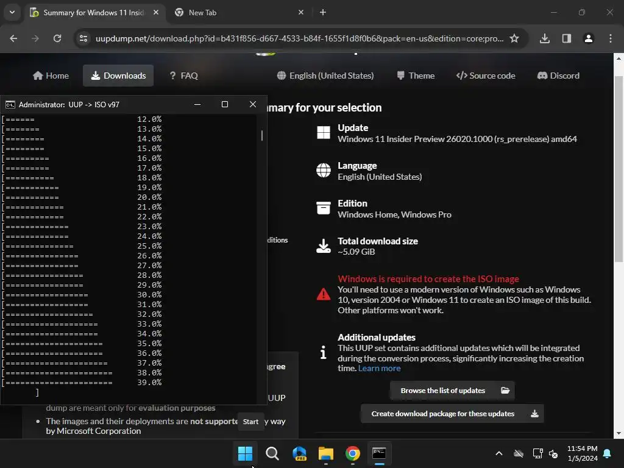
Task: Close the New Tab tab
Action: pyautogui.click(x=301, y=12)
